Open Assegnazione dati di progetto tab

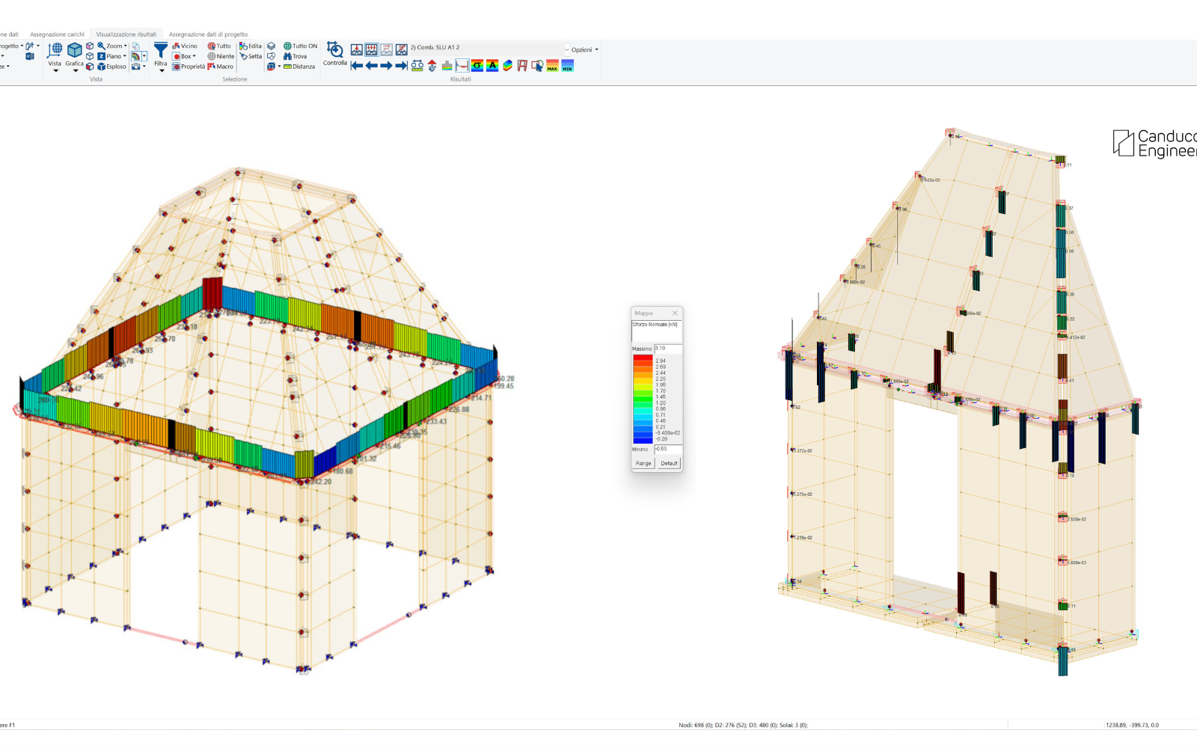(208, 34)
